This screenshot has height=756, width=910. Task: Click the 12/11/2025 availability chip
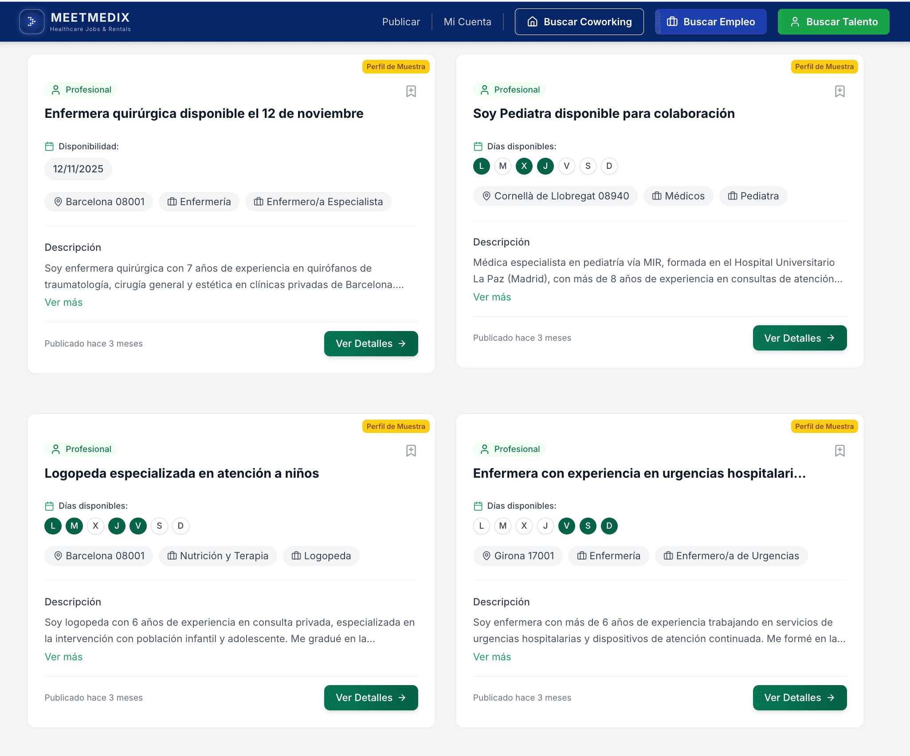tap(78, 169)
